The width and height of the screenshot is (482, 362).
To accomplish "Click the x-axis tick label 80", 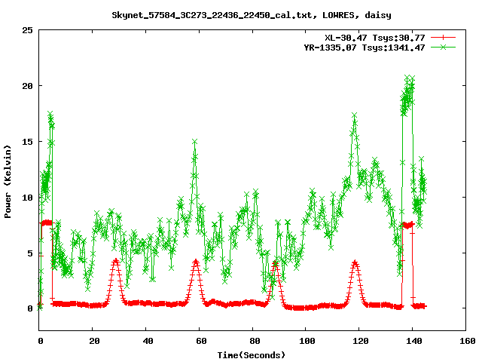I will [253, 342].
